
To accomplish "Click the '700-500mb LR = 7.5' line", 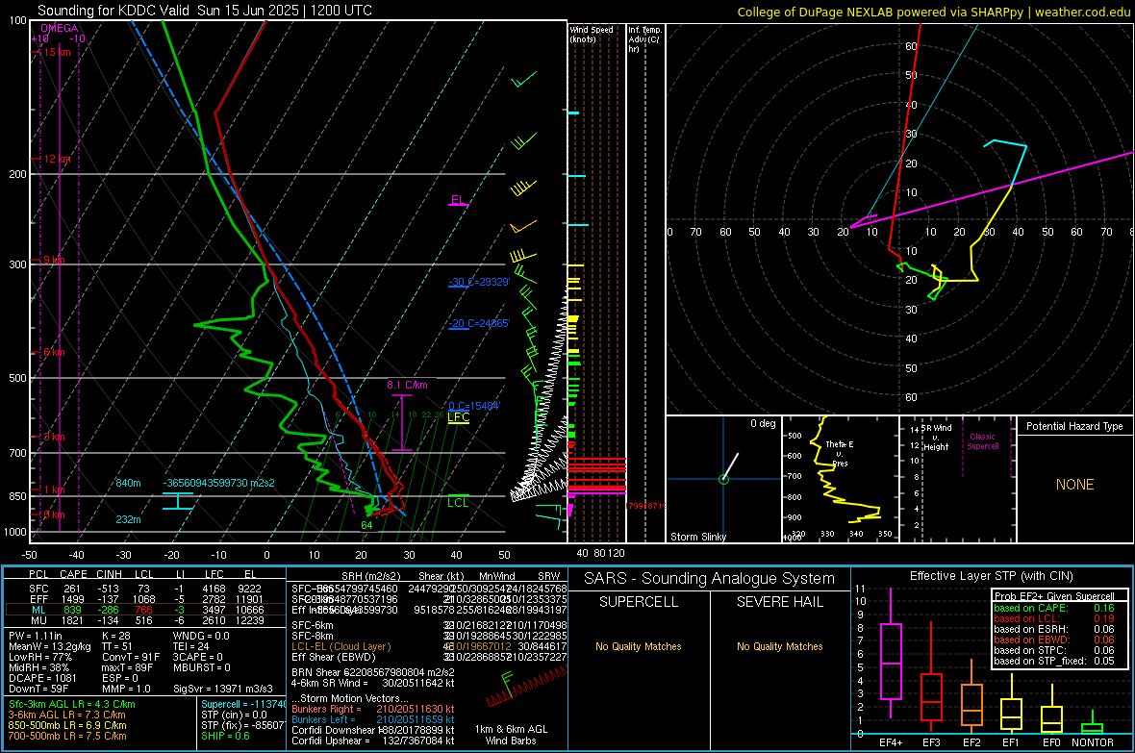I will pyautogui.click(x=67, y=736).
